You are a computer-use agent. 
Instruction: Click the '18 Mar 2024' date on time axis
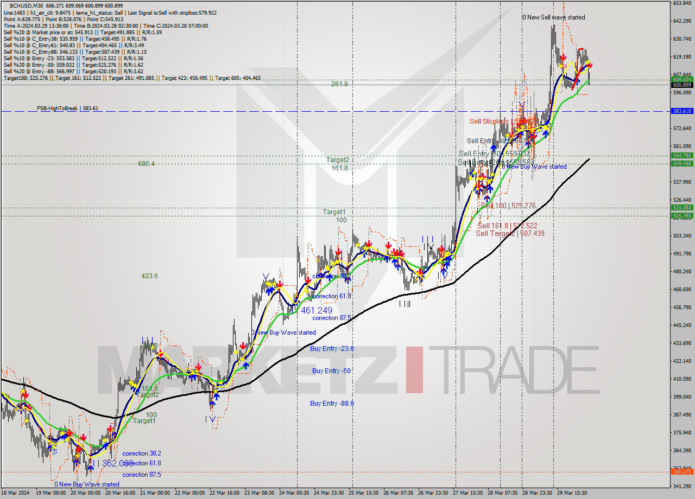[x=16, y=493]
